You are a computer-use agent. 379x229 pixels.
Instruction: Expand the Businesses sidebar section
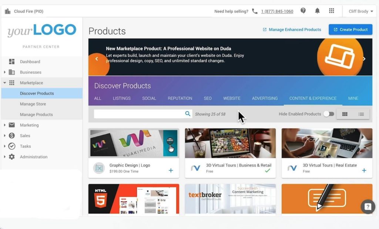coord(5,72)
